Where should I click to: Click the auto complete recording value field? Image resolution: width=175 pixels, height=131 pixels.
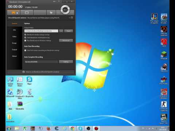tap(41, 62)
